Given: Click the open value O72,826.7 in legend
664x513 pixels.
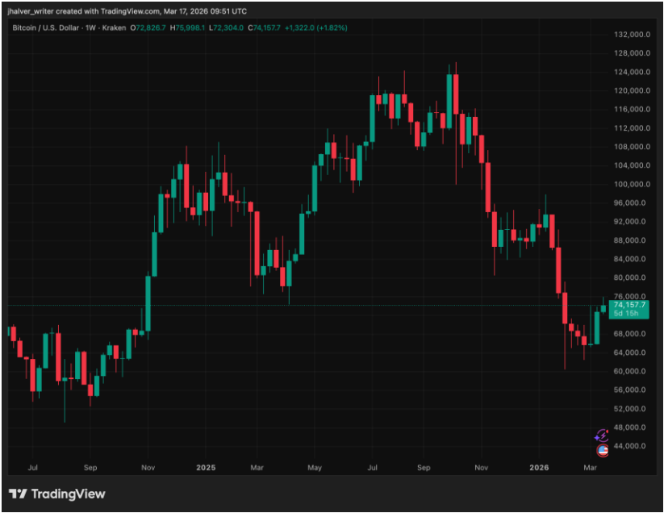Looking at the screenshot, I should (156, 28).
